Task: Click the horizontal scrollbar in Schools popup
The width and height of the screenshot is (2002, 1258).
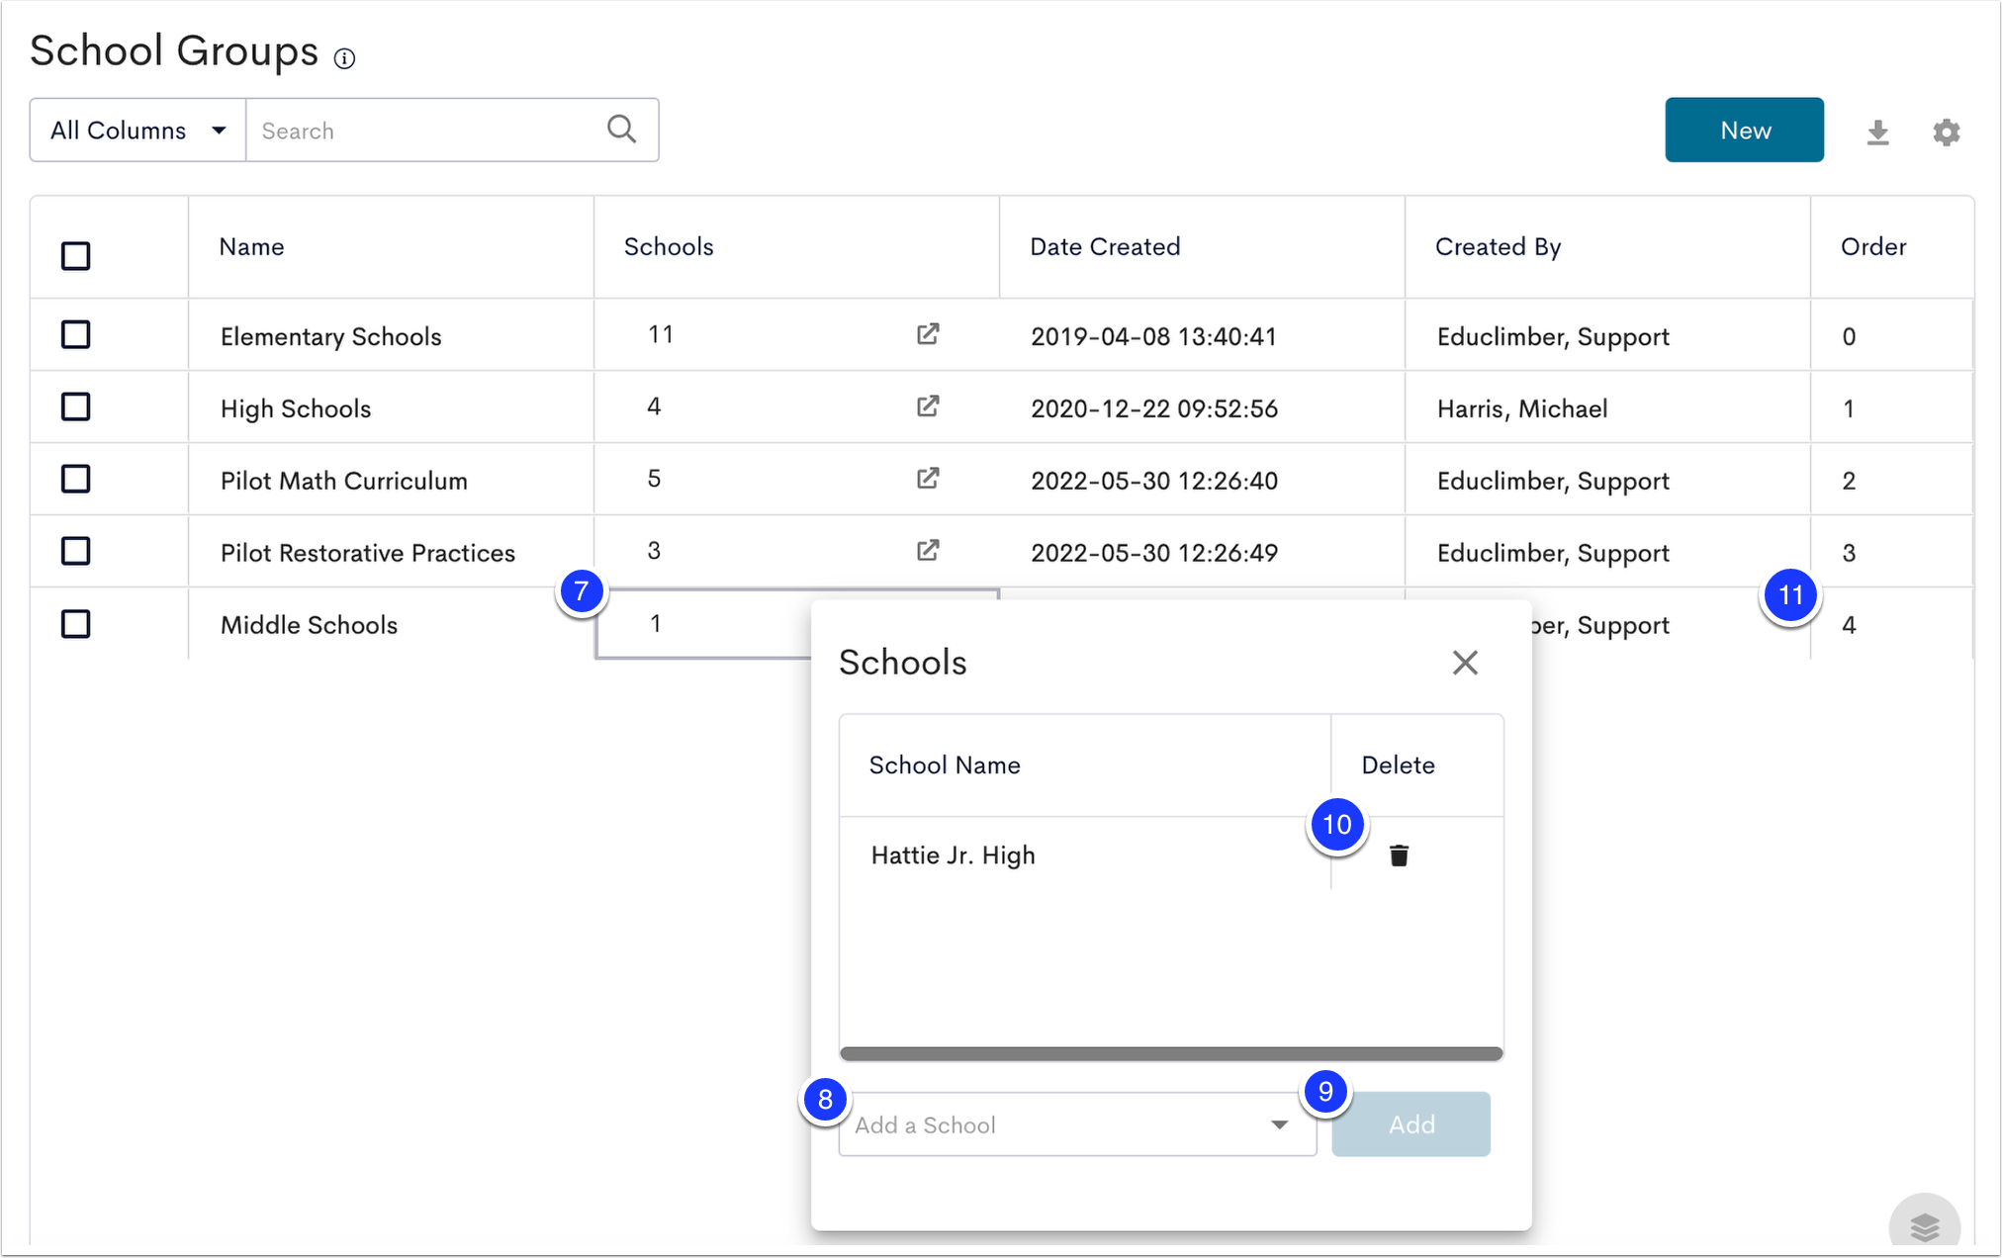Action: click(x=1171, y=1053)
